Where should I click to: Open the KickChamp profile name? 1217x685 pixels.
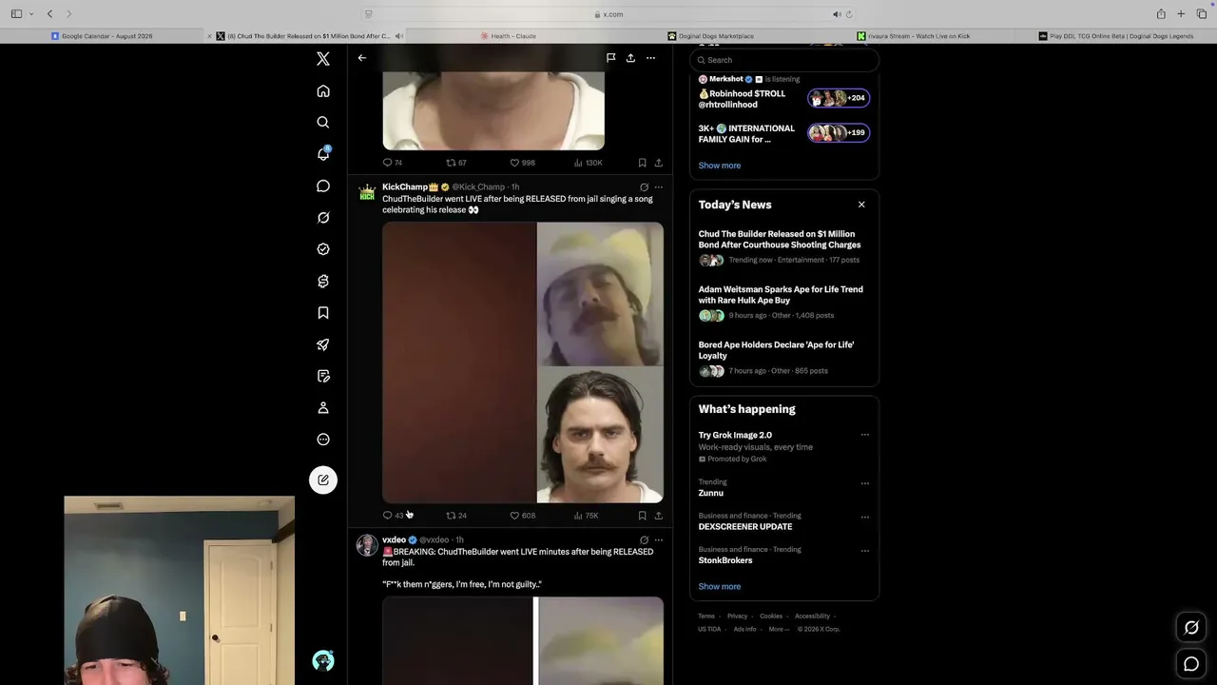404,187
